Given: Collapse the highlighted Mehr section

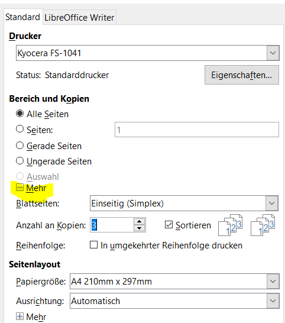Looking at the screenshot, I should pyautogui.click(x=20, y=188).
